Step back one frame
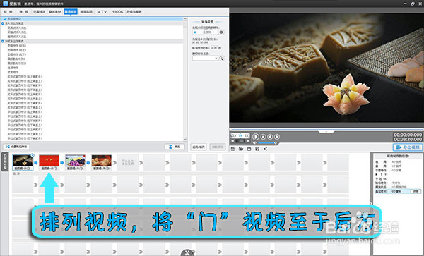The width and height of the screenshot is (424, 256). (x=270, y=137)
